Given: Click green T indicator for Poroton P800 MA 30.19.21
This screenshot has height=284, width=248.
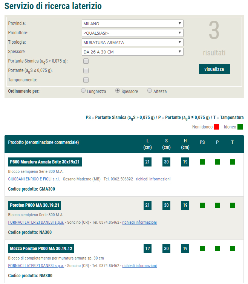Looking at the screenshot, I should [x=233, y=205].
